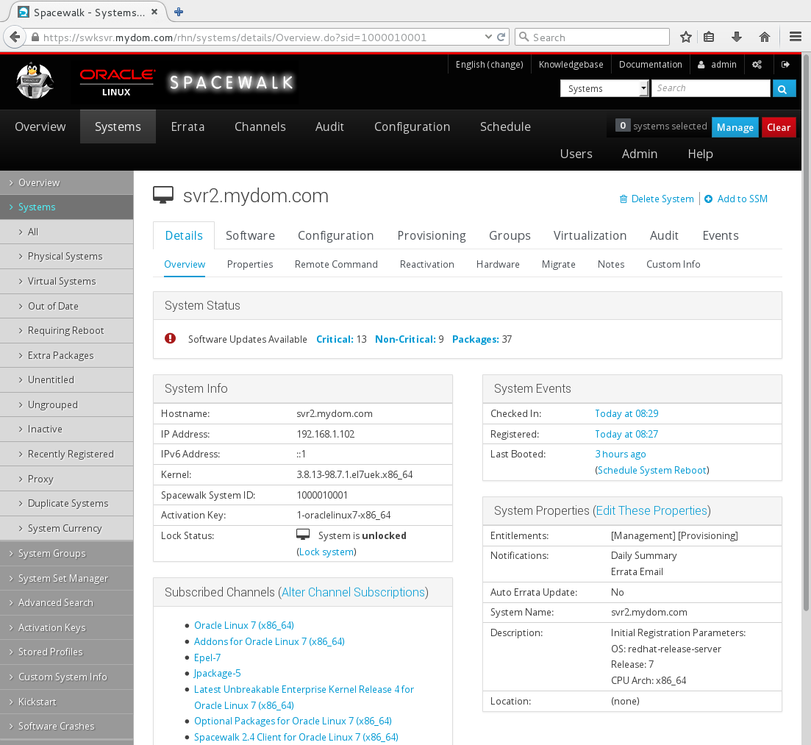Screen dimensions: 811x745
Task: Expand the System Groups sidebar item
Action: click(x=67, y=553)
